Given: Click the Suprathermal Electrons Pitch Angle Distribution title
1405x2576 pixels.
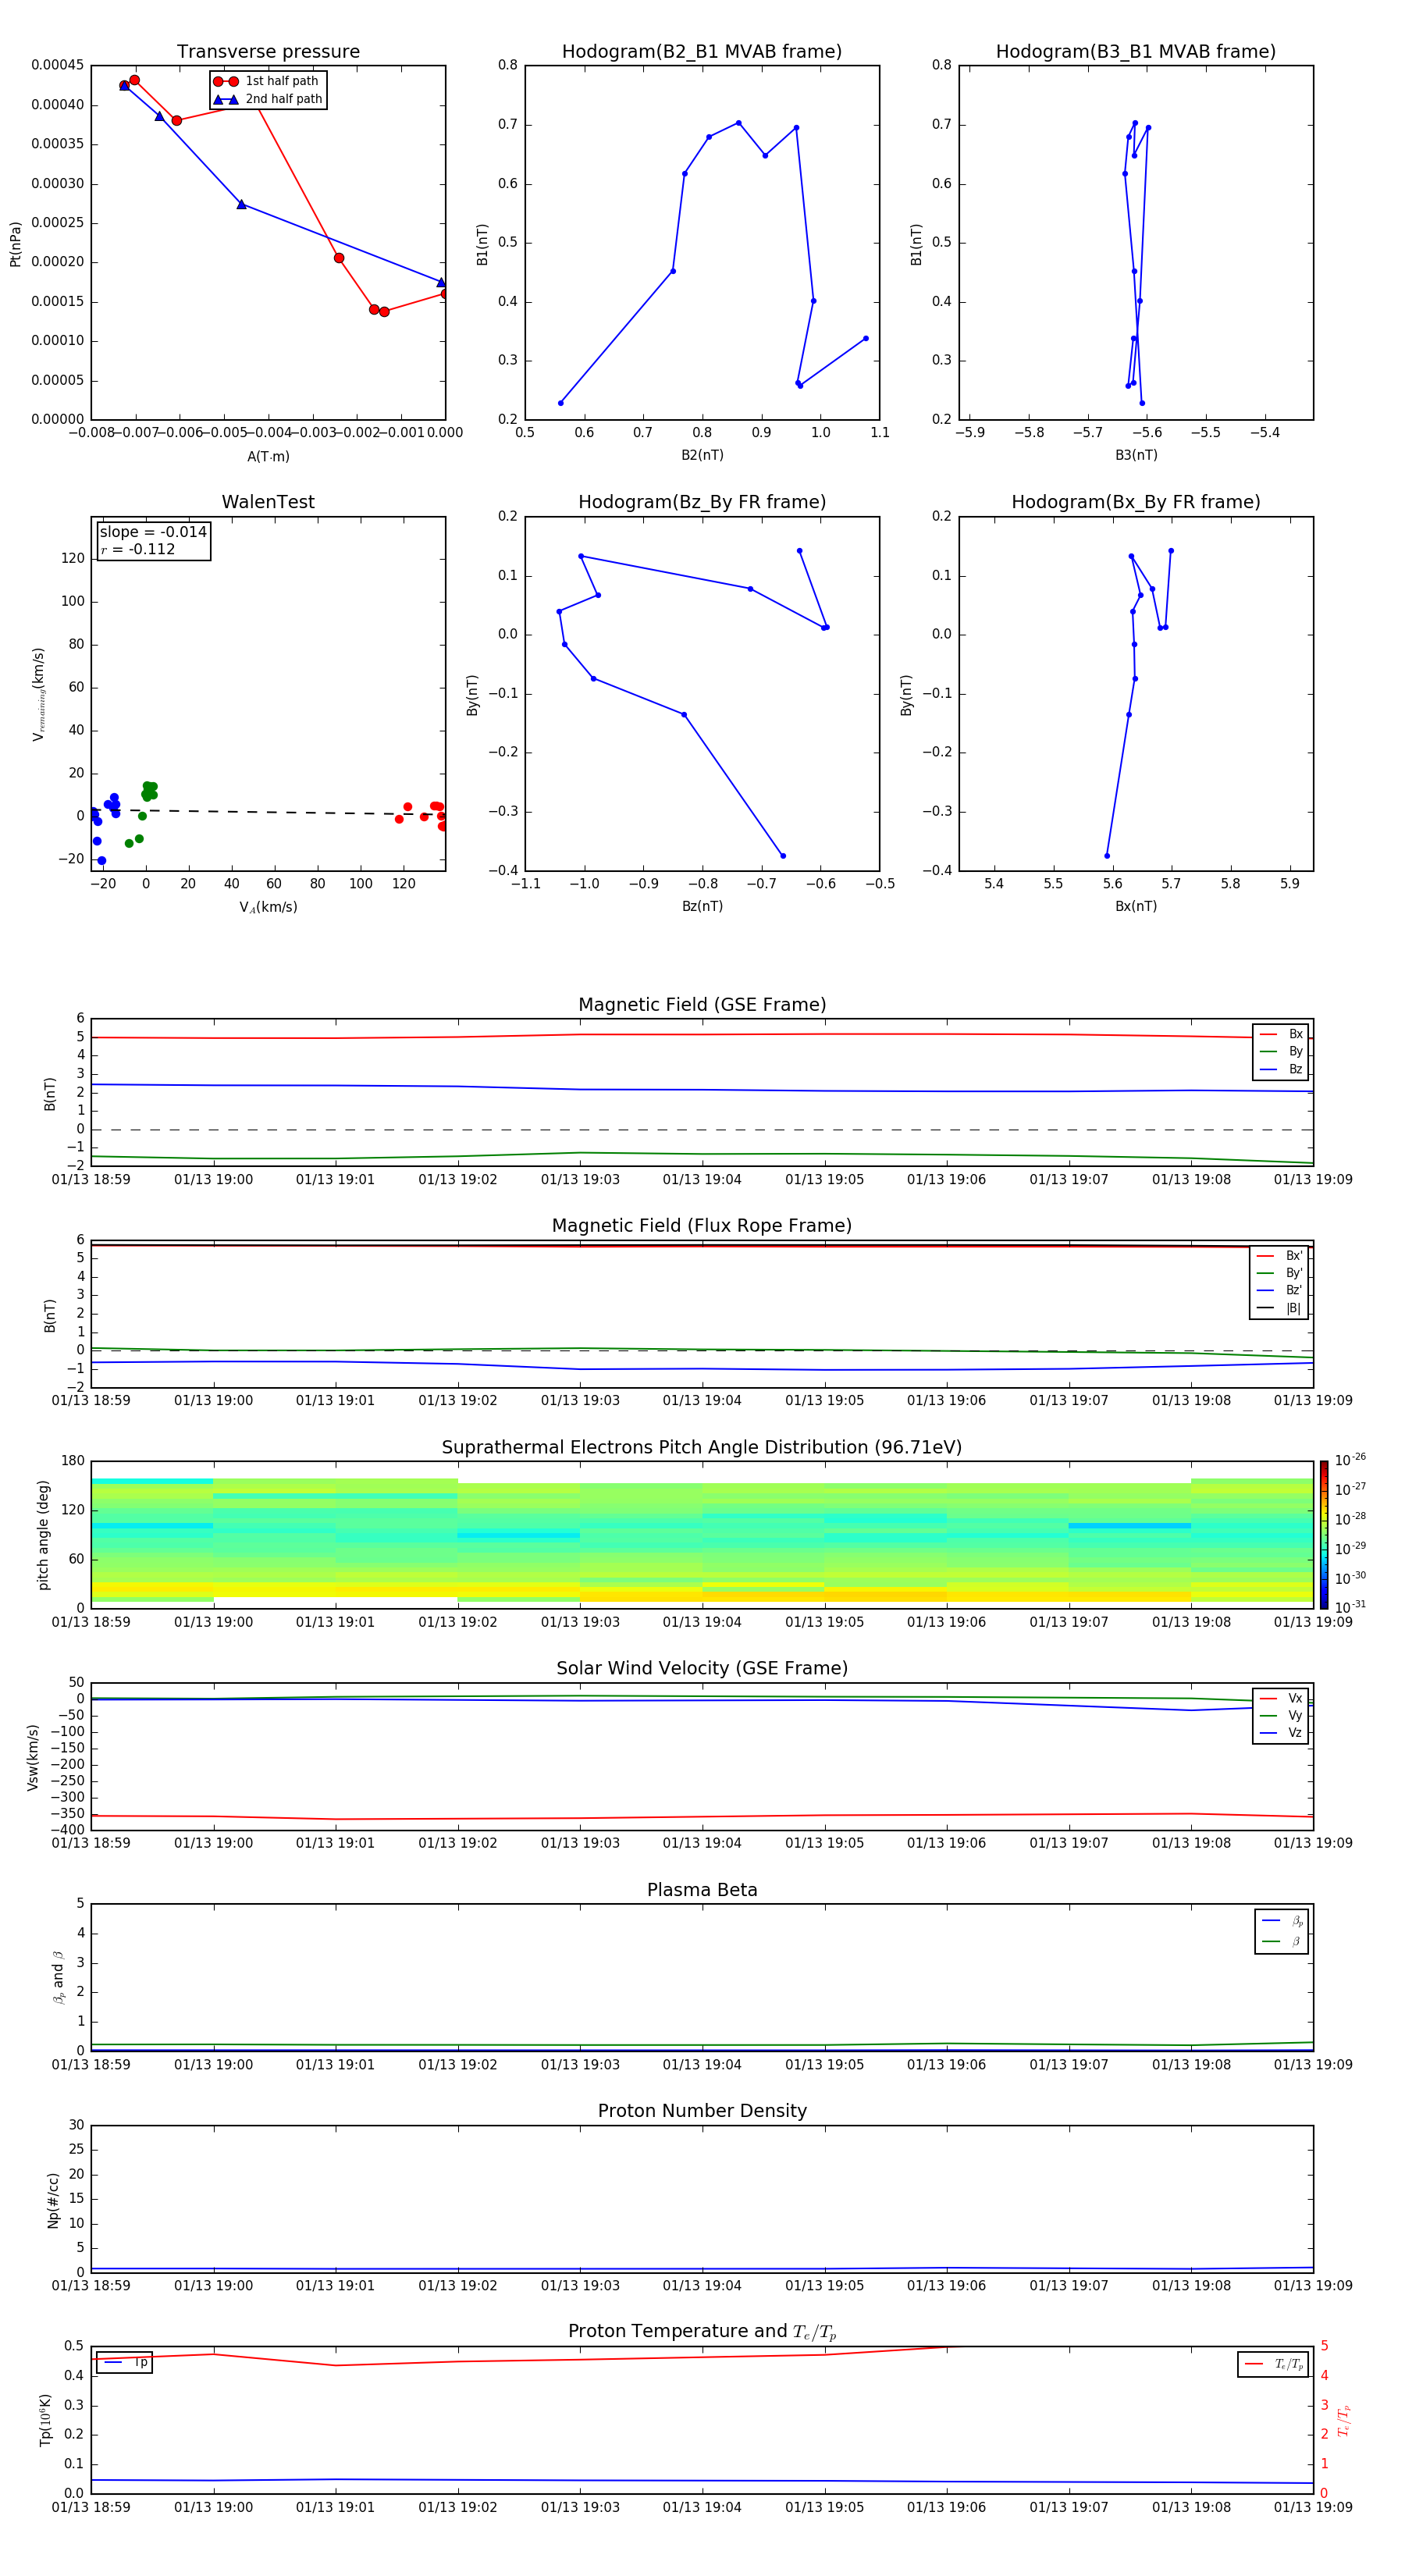Looking at the screenshot, I should [x=701, y=1447].
